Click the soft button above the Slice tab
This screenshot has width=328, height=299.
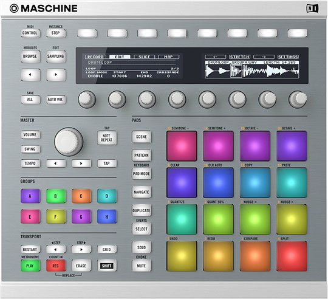pyautogui.click(x=147, y=33)
